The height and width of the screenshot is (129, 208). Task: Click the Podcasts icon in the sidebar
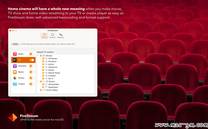(15, 66)
